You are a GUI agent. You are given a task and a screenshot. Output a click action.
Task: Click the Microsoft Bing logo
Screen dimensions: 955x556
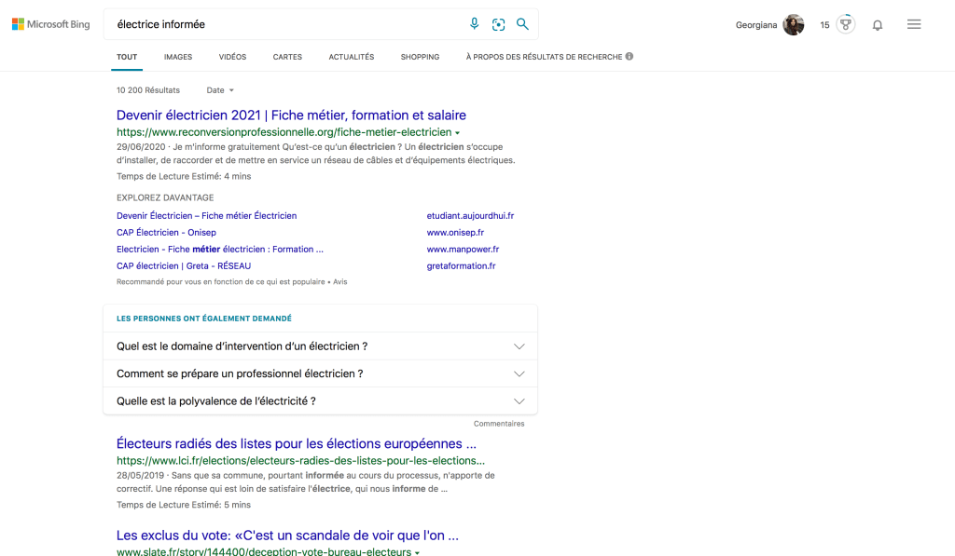[51, 24]
